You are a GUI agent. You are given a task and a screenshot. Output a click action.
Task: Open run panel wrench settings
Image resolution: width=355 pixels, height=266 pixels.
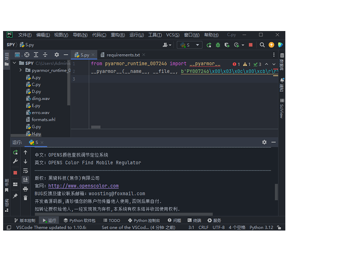(x=15, y=161)
